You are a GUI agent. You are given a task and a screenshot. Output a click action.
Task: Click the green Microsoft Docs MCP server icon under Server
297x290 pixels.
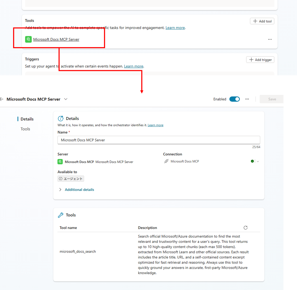(60, 162)
